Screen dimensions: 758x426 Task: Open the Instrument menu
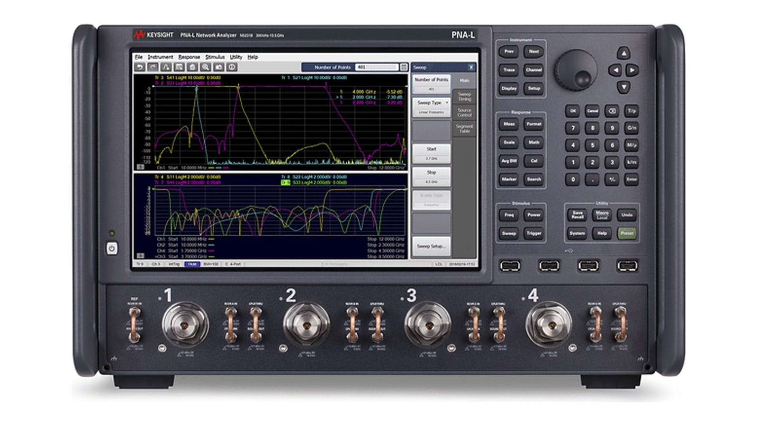point(160,57)
